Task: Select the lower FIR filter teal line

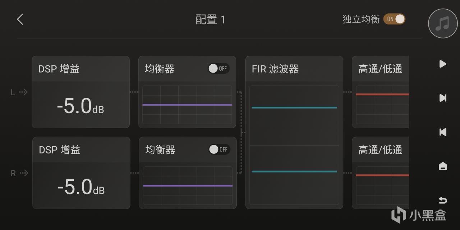Action: 294,171
